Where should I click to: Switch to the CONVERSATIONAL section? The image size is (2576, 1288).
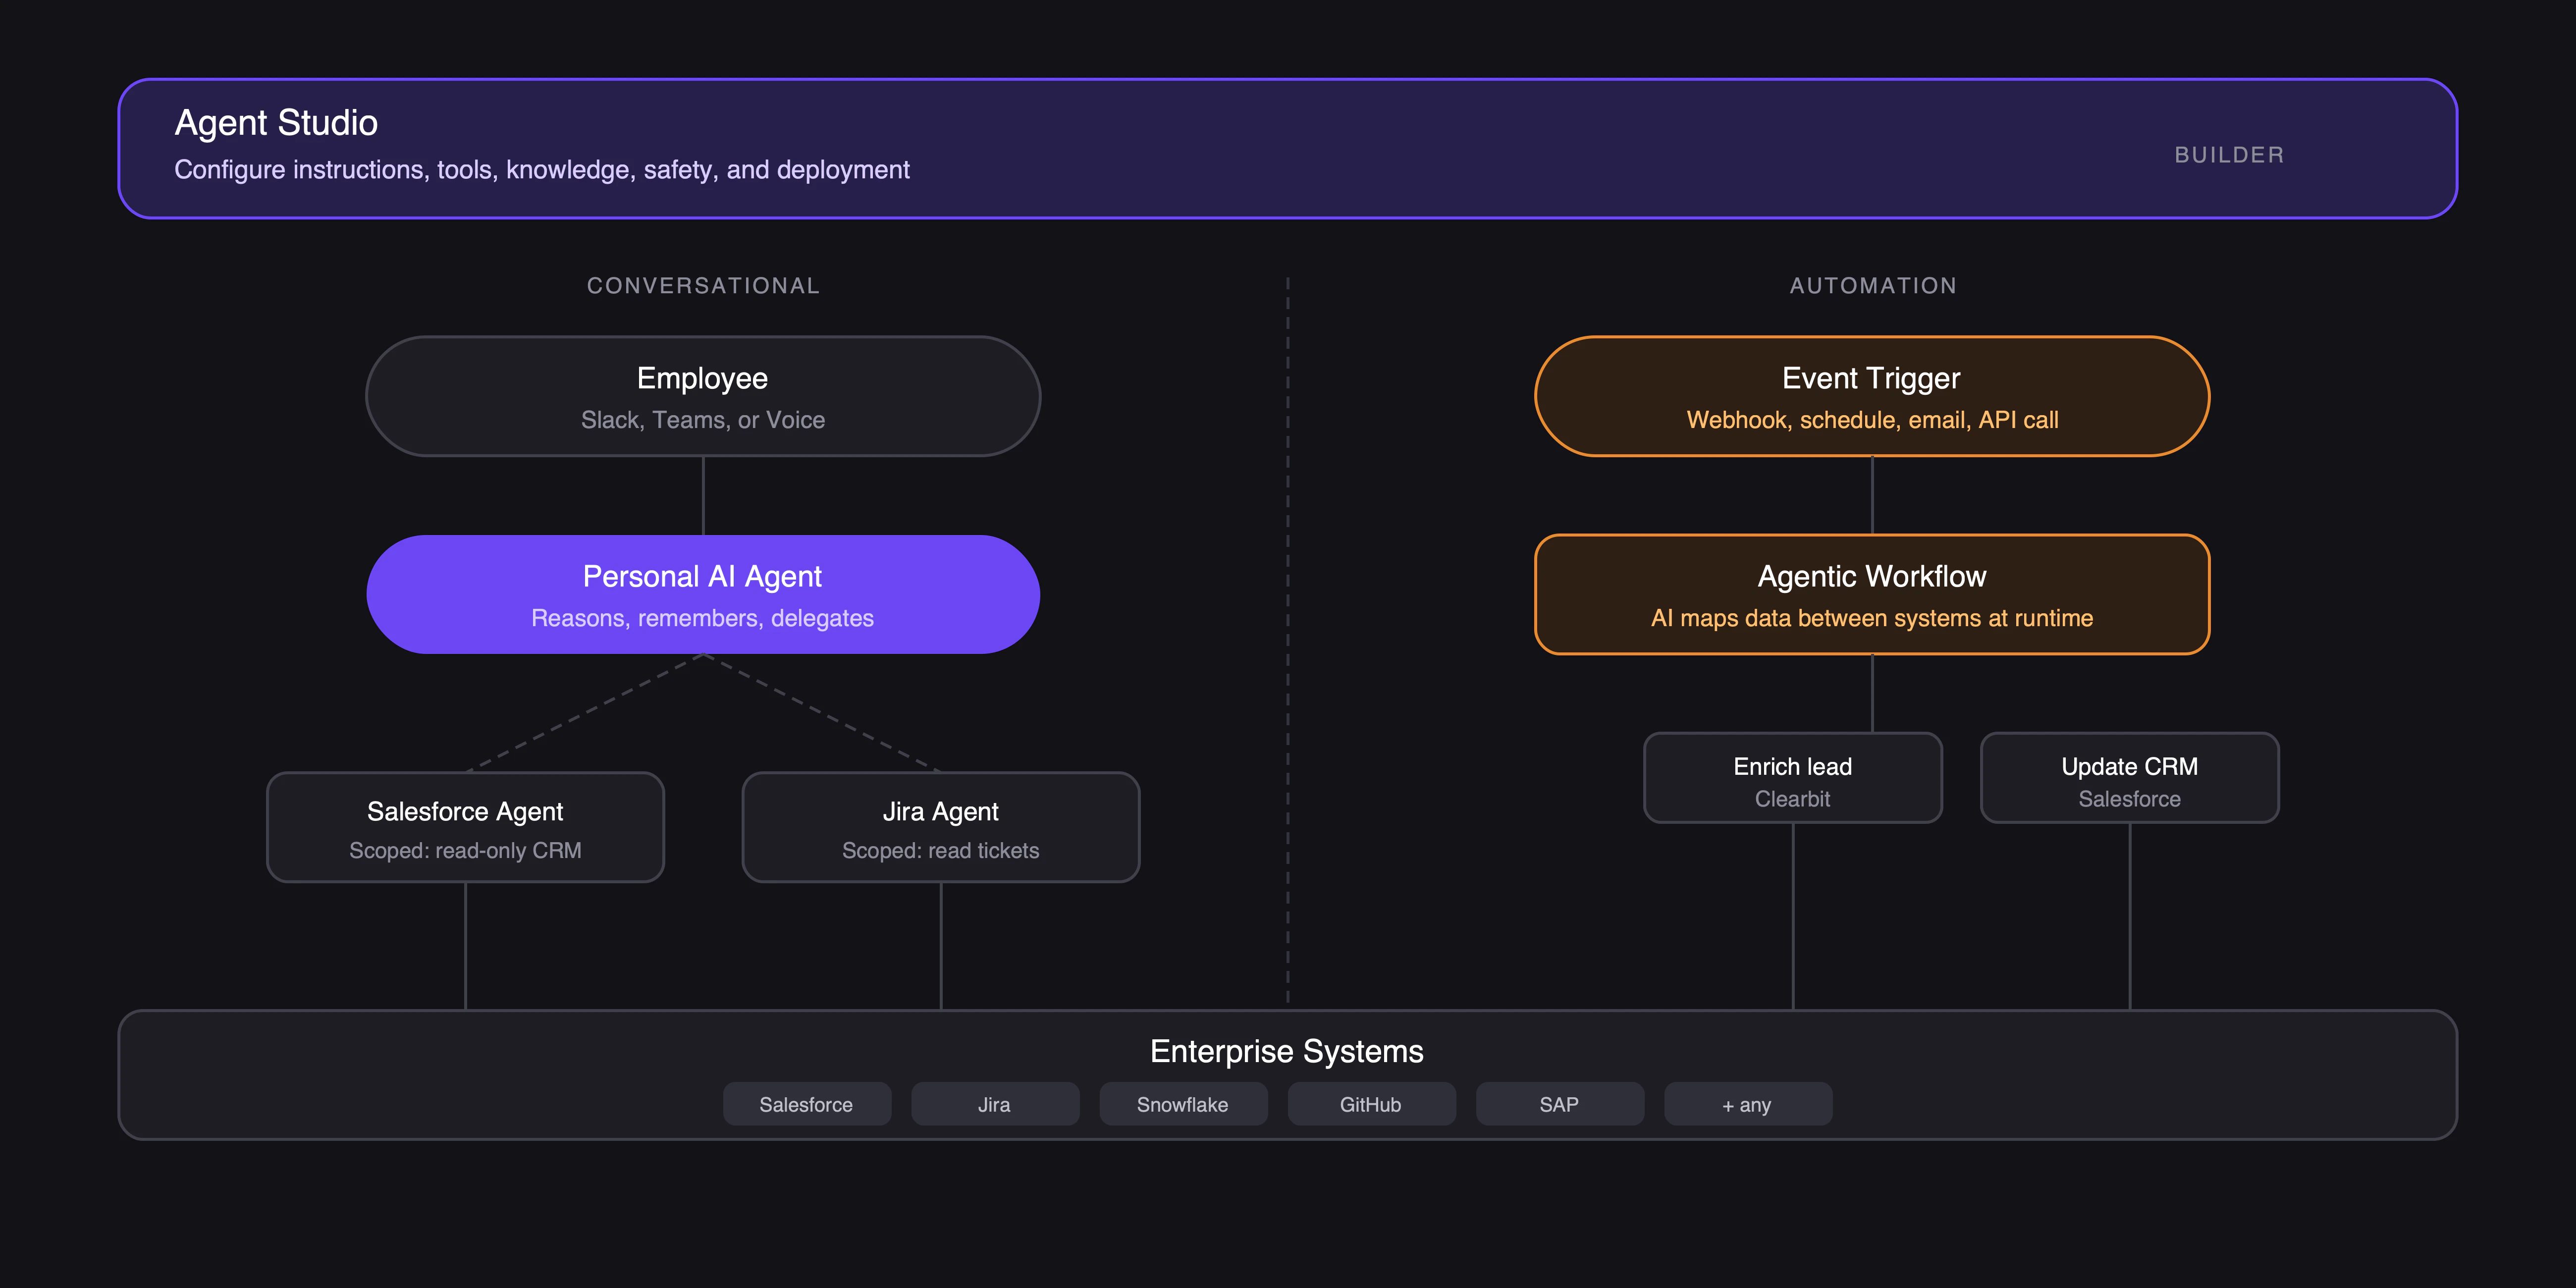(x=703, y=285)
